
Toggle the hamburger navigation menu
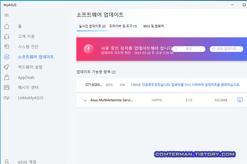click(7, 15)
